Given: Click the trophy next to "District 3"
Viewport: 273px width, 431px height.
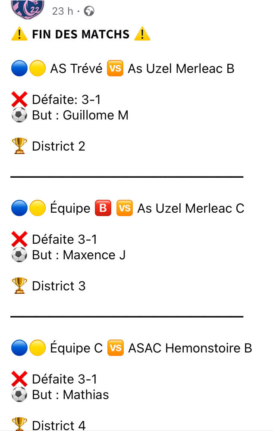Looking at the screenshot, I should [x=19, y=286].
